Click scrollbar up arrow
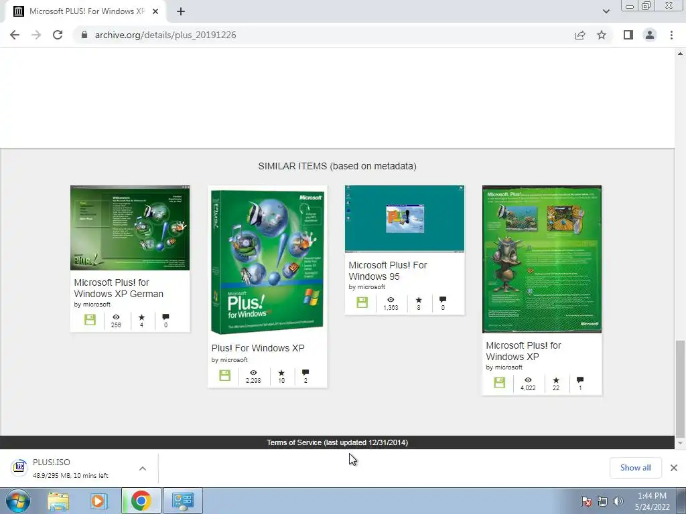Image resolution: width=686 pixels, height=514 pixels. (x=680, y=54)
